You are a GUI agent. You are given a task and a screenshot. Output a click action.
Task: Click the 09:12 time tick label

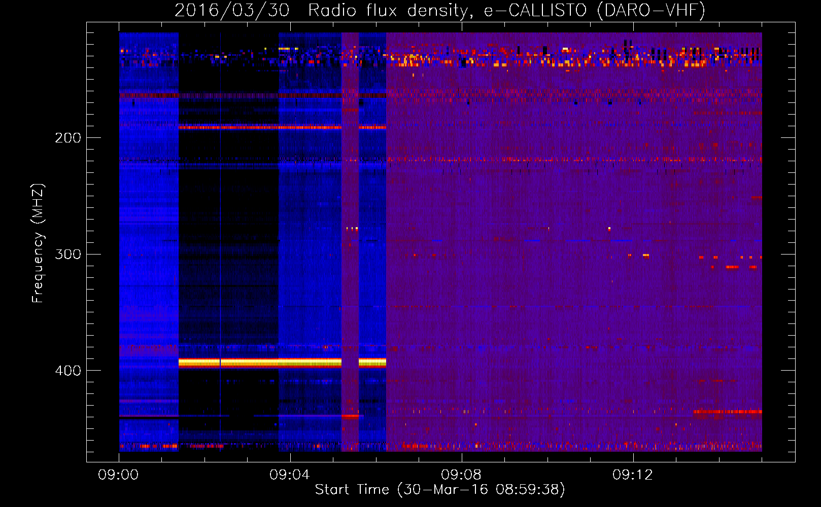633,475
